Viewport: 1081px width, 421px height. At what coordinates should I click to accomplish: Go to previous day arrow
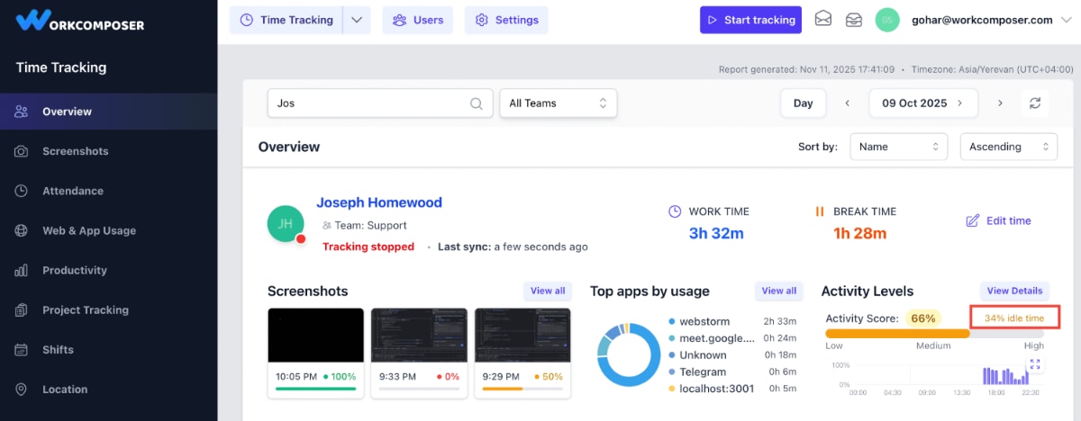click(847, 103)
